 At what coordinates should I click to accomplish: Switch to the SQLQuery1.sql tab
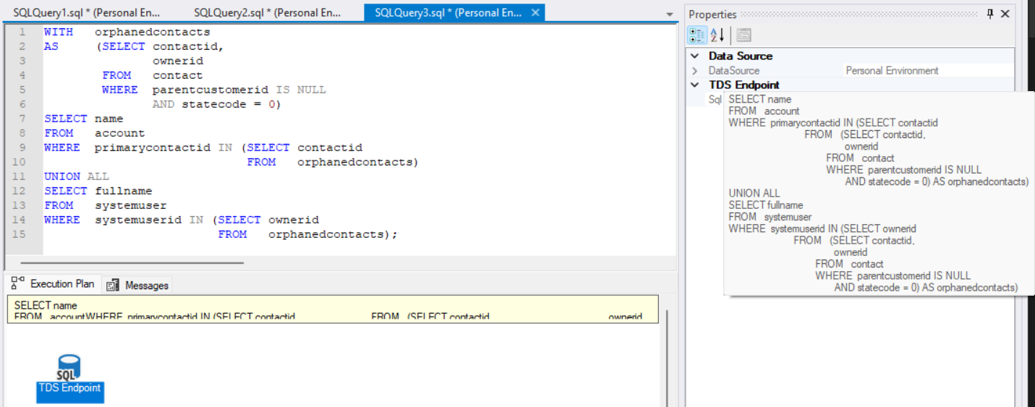(x=86, y=13)
